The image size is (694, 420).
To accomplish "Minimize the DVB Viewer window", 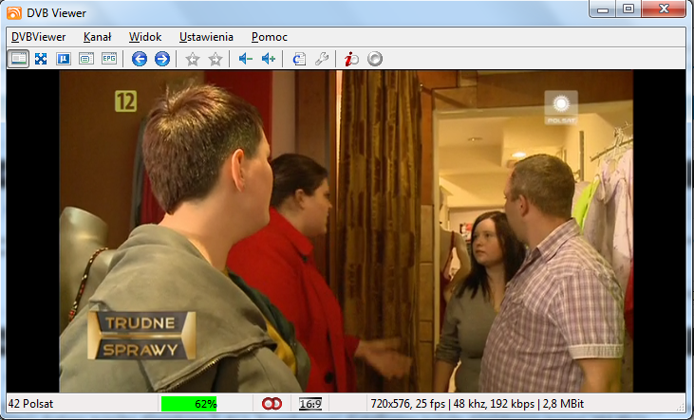I will (603, 9).
